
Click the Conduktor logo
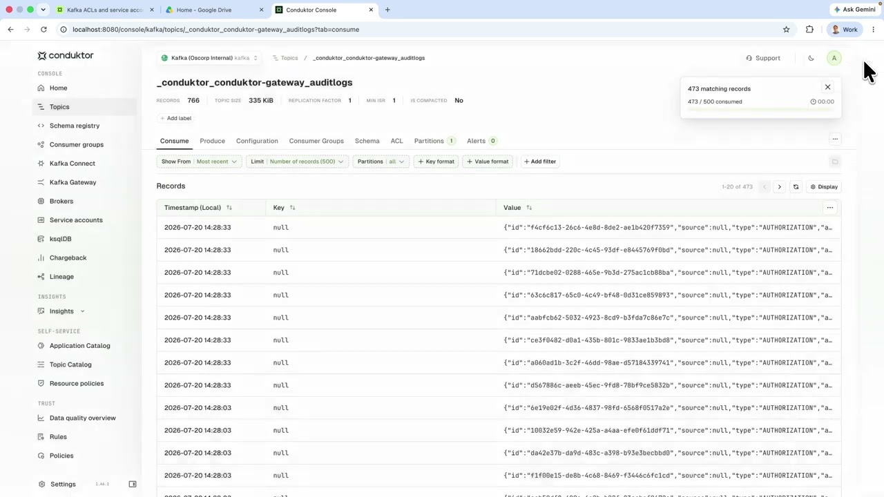tap(66, 55)
